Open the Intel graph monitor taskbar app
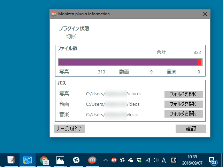Screen dimensions: 223x167 click(x=28, y=160)
